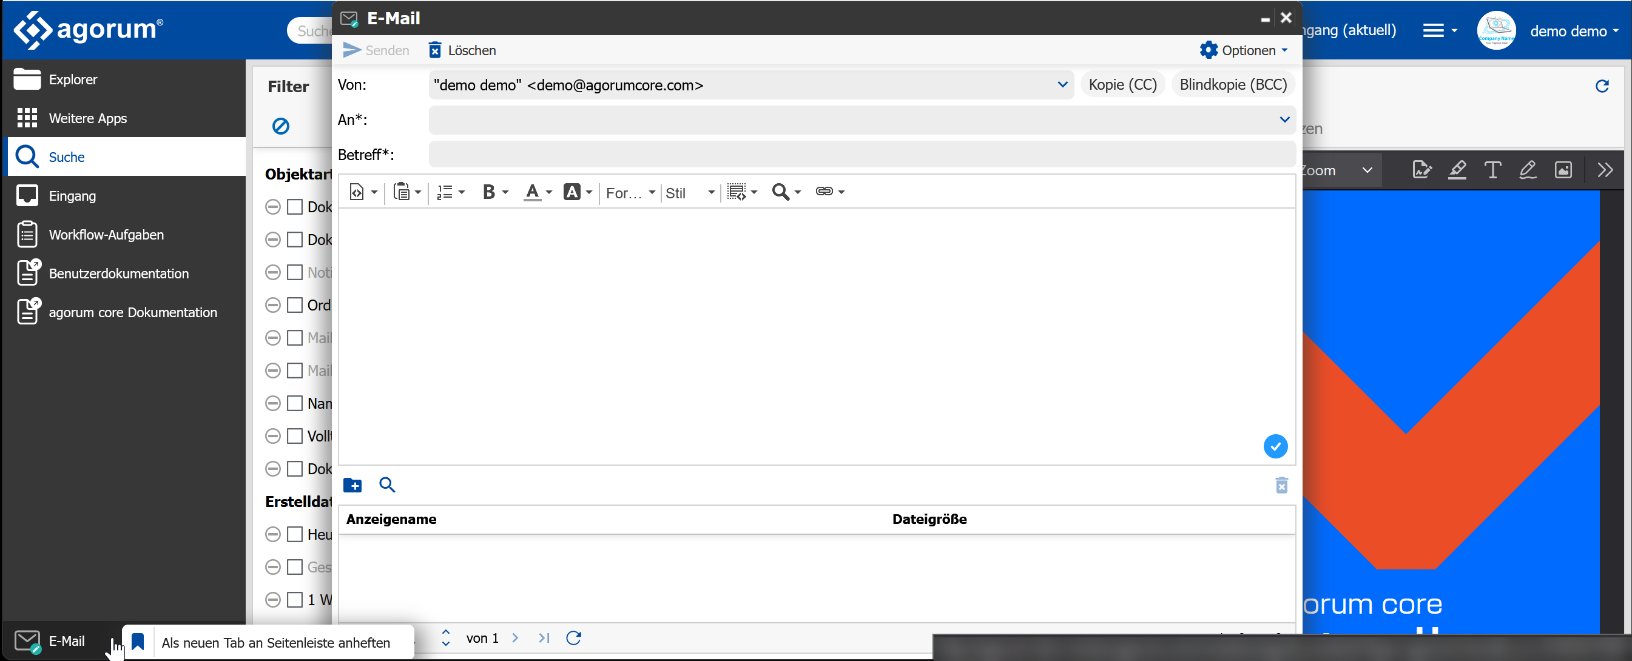Toggle the Ges creation date checkbox
The height and width of the screenshot is (661, 1632).
point(295,567)
